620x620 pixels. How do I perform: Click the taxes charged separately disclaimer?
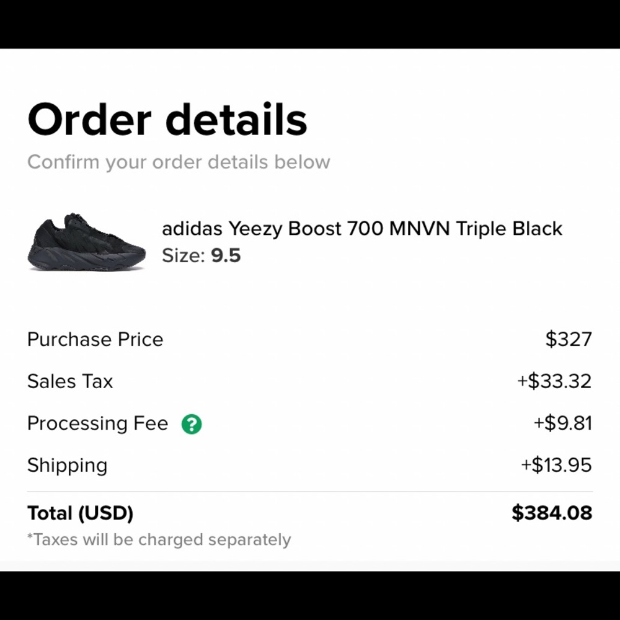[x=158, y=539]
